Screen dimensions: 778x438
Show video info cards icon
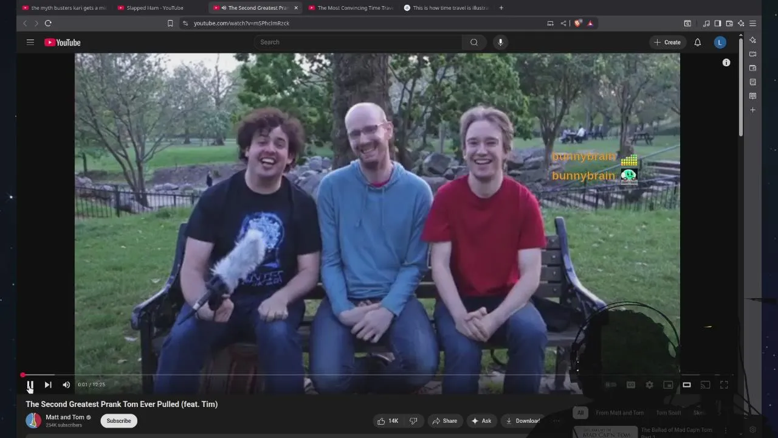point(726,63)
